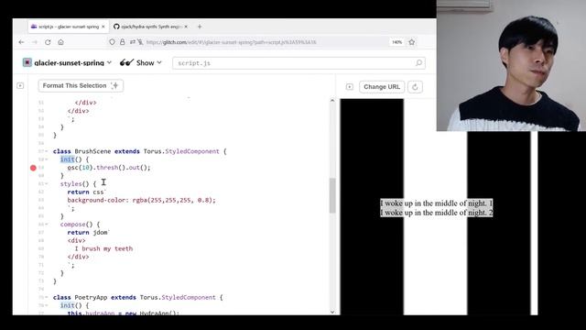Click 'class BrushScene extends' declaration line
The width and height of the screenshot is (586, 330).
tap(139, 151)
